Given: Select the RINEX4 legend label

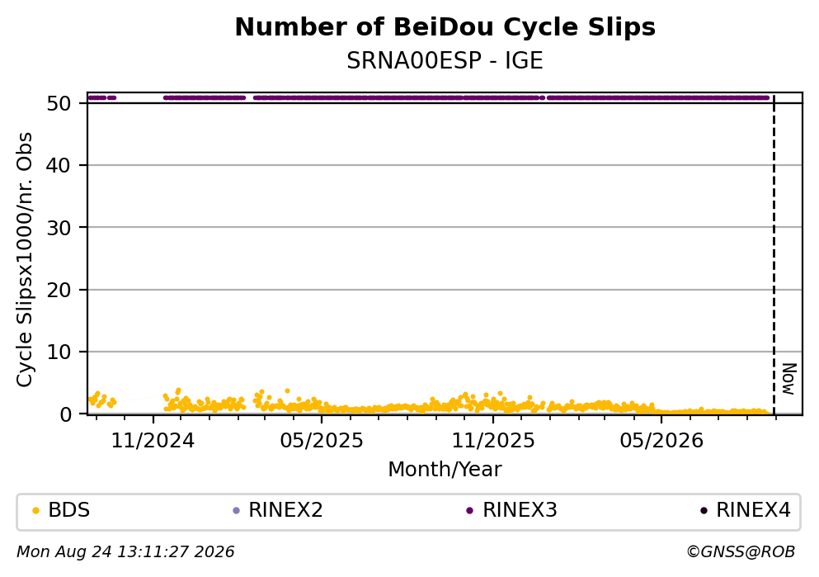Looking at the screenshot, I should pyautogui.click(x=753, y=510).
